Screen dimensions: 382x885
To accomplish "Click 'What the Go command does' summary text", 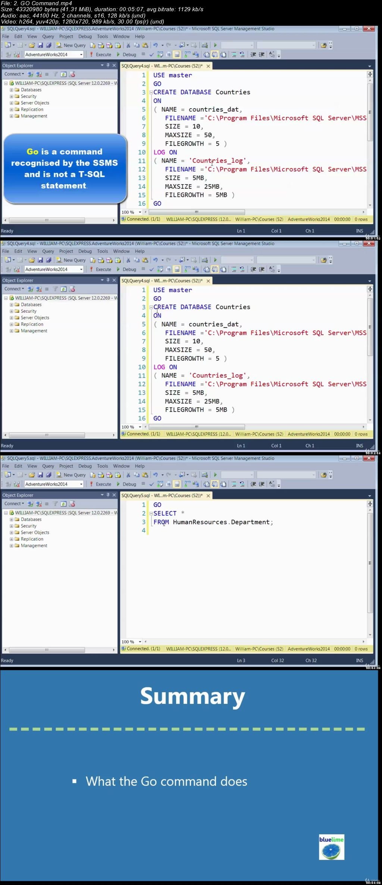I will pyautogui.click(x=166, y=781).
